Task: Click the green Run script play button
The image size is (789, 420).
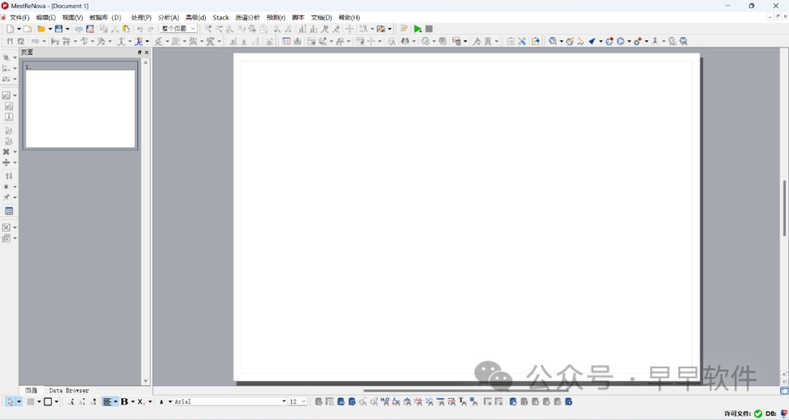Action: pyautogui.click(x=418, y=29)
